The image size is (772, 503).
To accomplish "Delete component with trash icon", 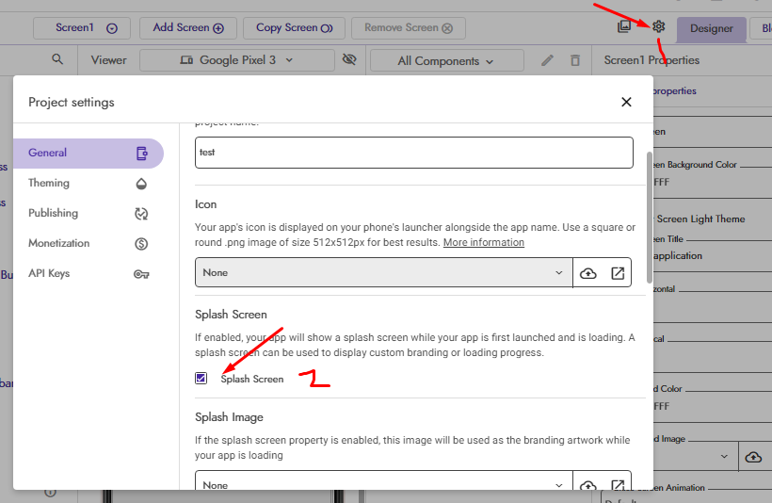I will pos(575,60).
